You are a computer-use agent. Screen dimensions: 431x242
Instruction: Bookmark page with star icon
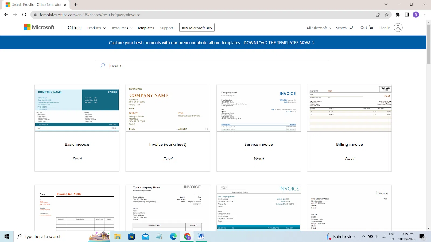pos(387,15)
